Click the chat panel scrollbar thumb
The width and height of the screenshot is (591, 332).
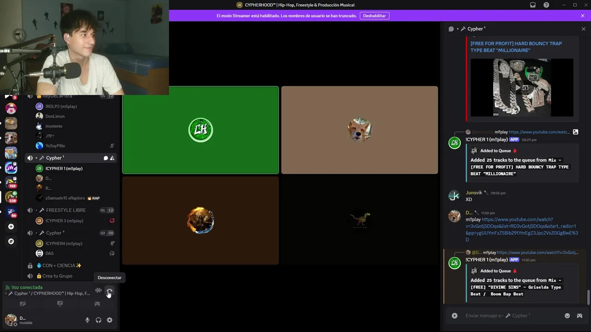pos(588,297)
